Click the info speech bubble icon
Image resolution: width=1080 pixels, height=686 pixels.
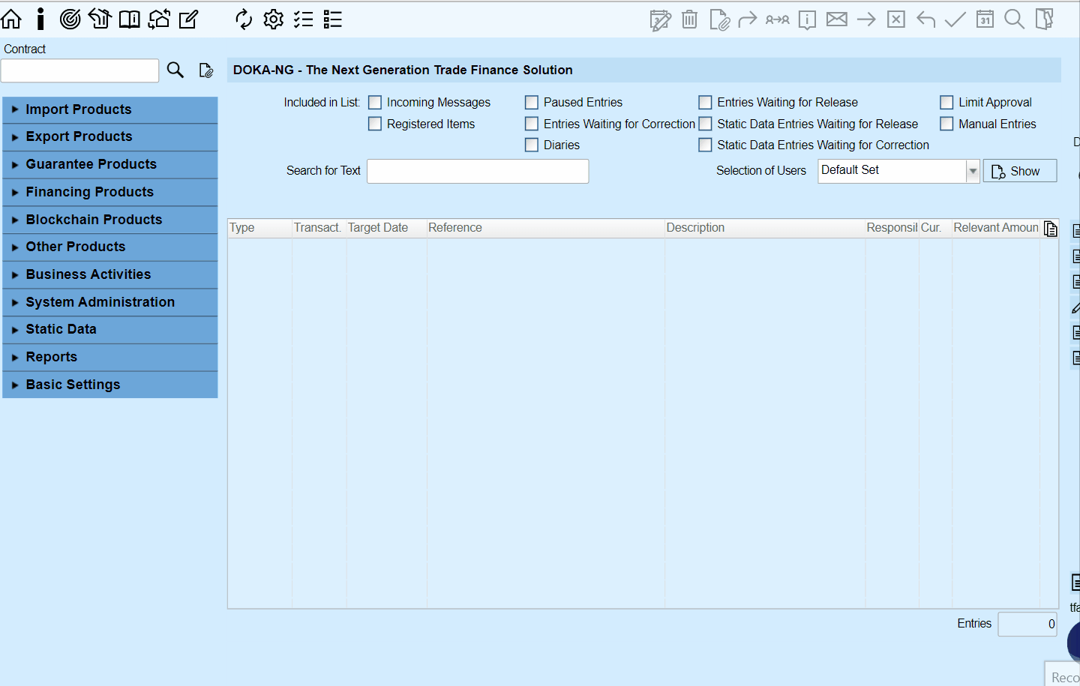pyautogui.click(x=808, y=19)
